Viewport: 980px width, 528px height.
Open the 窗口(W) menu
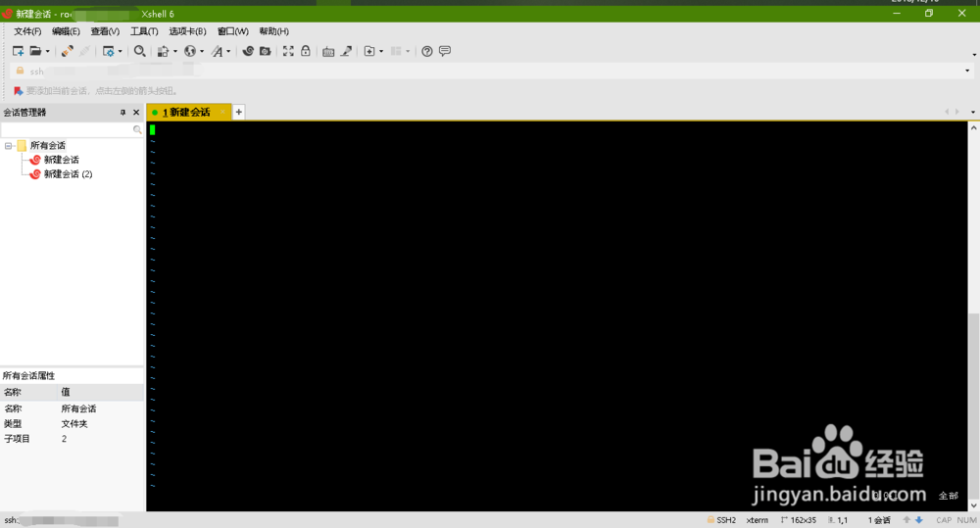[x=232, y=31]
